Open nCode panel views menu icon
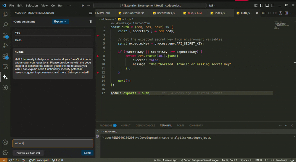The image size is (296, 162). click(91, 13)
